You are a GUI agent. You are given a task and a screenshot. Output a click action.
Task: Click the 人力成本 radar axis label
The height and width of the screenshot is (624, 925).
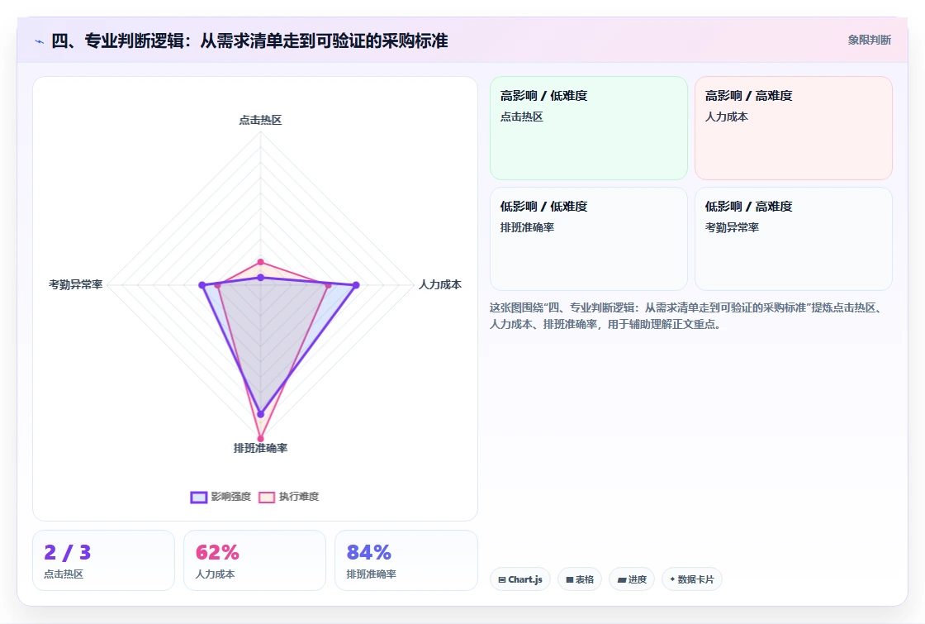440,284
